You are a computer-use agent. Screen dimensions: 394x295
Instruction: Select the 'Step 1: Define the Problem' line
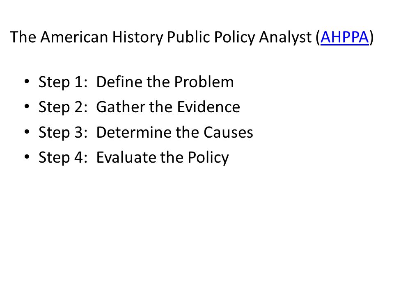136,82
